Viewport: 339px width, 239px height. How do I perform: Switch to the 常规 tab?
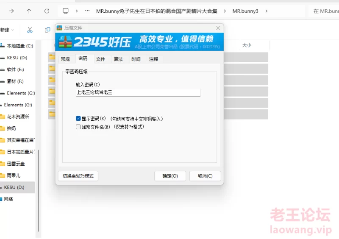coord(65,59)
